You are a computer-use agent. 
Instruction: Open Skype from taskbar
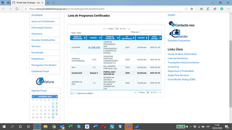click(79, 127)
